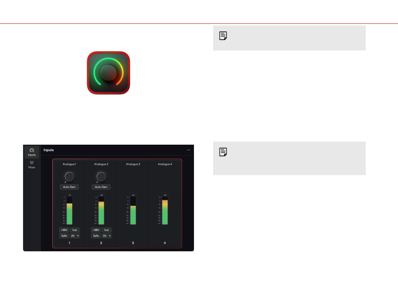Click the Focusrite Control 2 app icon
The width and height of the screenshot is (398, 281).
109,73
